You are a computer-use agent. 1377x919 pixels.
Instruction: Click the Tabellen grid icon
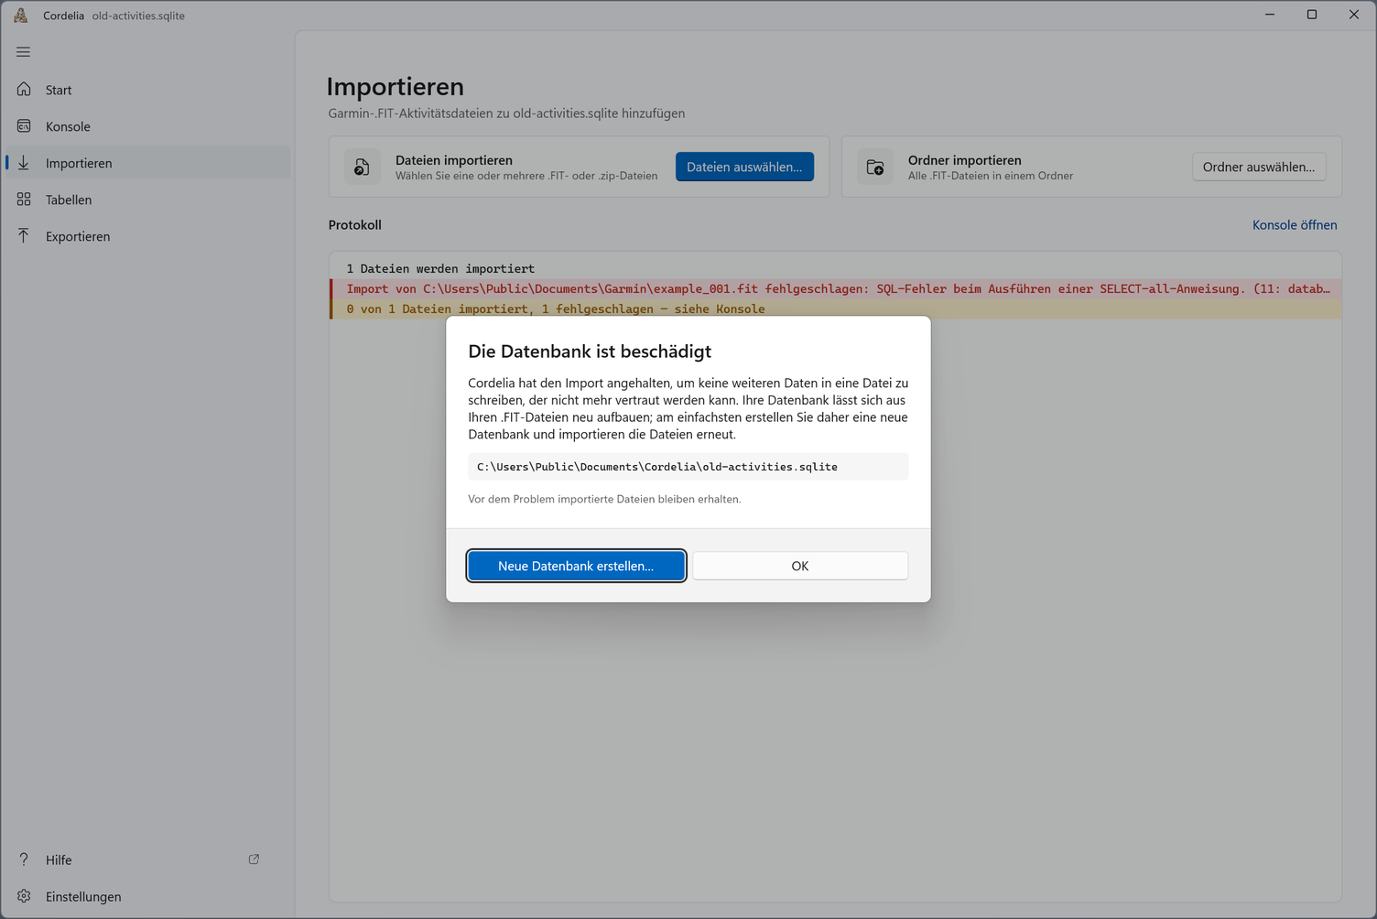(x=24, y=200)
